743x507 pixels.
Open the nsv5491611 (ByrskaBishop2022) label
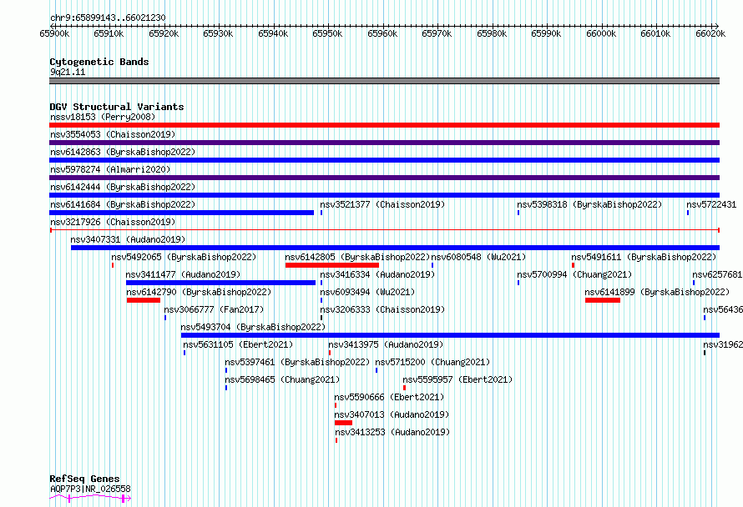tap(644, 257)
